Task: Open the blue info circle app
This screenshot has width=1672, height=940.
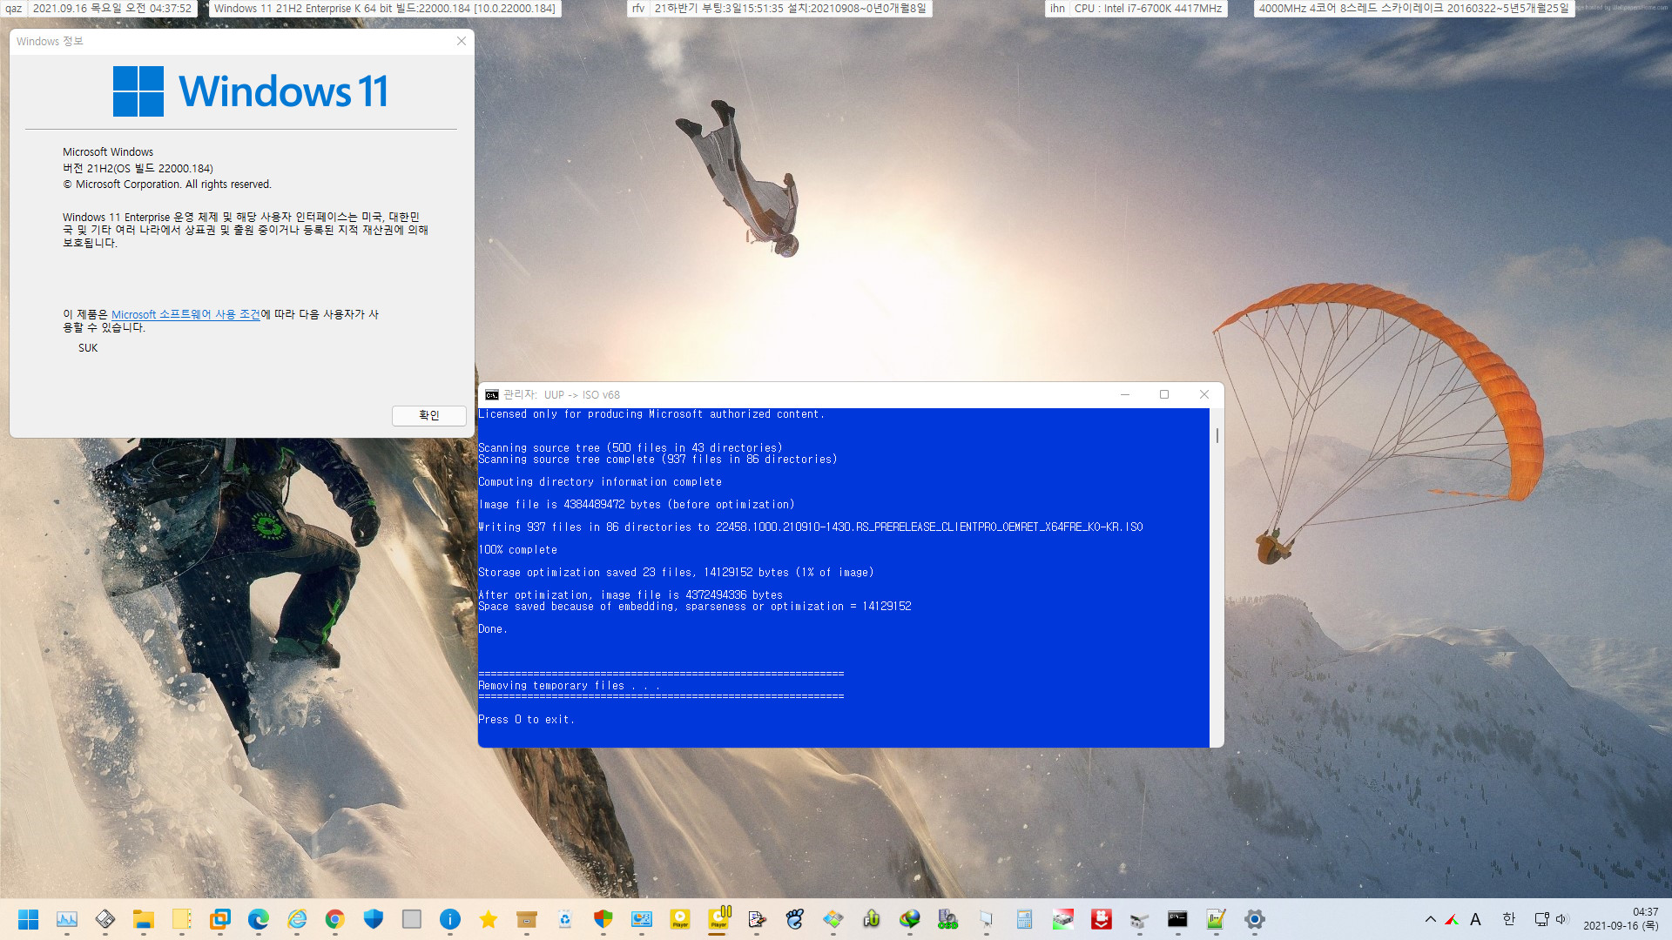Action: [x=450, y=919]
